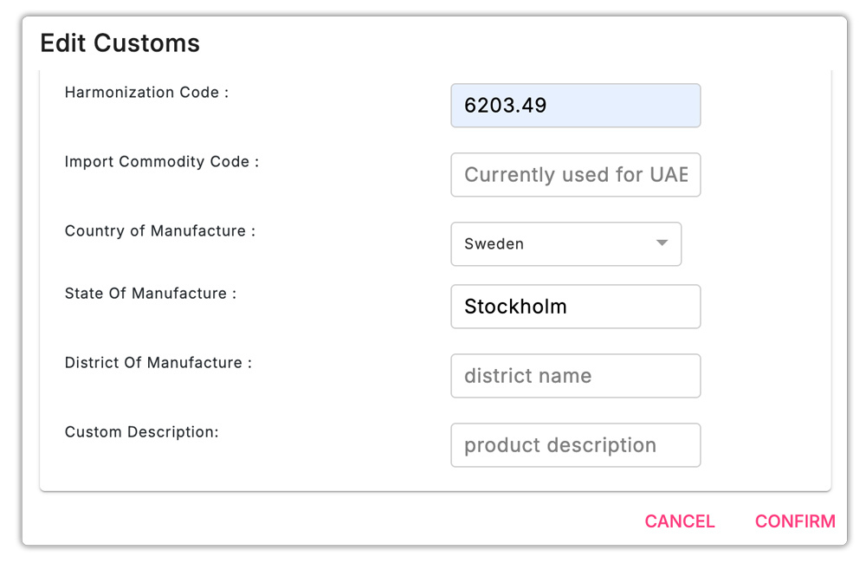866x563 pixels.
Task: Open the Country of Manufacture dropdown
Action: point(565,244)
